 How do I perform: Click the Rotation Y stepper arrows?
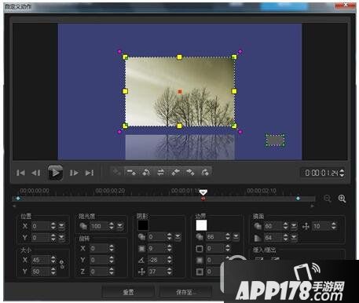pos(112,260)
